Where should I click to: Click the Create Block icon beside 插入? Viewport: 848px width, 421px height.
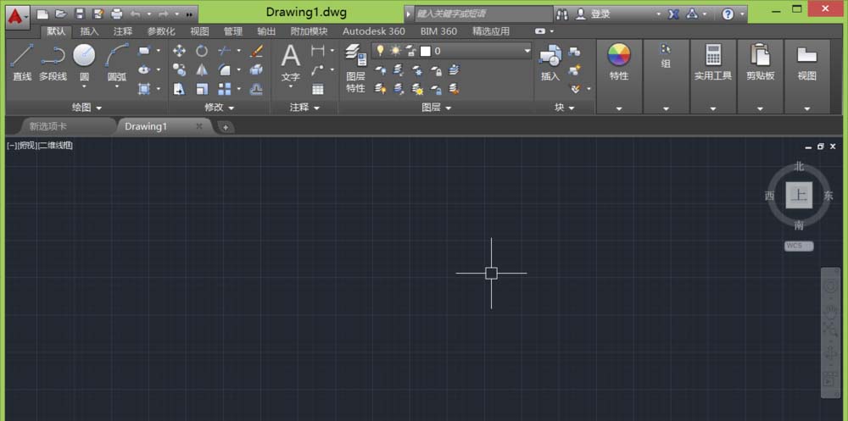tap(574, 52)
